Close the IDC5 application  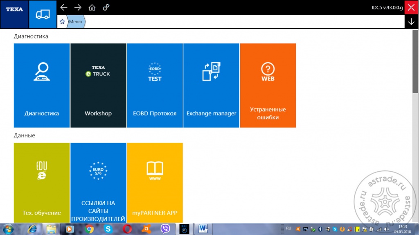pos(411,7)
